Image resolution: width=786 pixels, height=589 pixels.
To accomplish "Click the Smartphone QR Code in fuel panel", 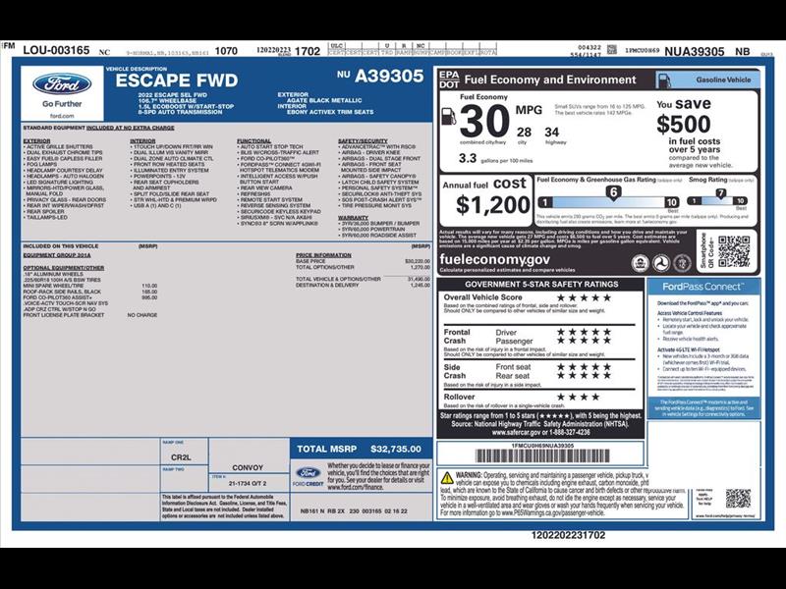I will (733, 251).
